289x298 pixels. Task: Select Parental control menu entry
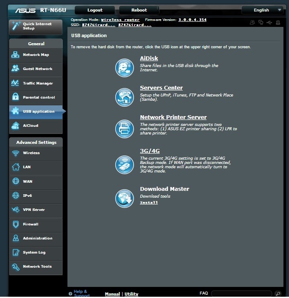[x=36, y=97]
